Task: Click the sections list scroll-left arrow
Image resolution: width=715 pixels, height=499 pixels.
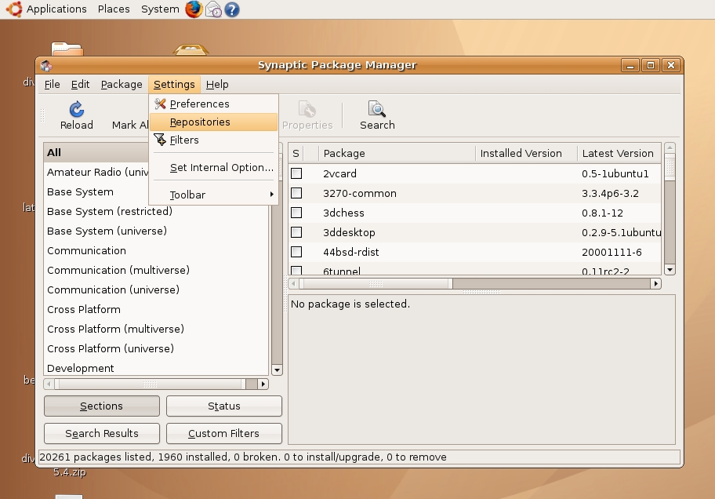Action: [x=49, y=384]
